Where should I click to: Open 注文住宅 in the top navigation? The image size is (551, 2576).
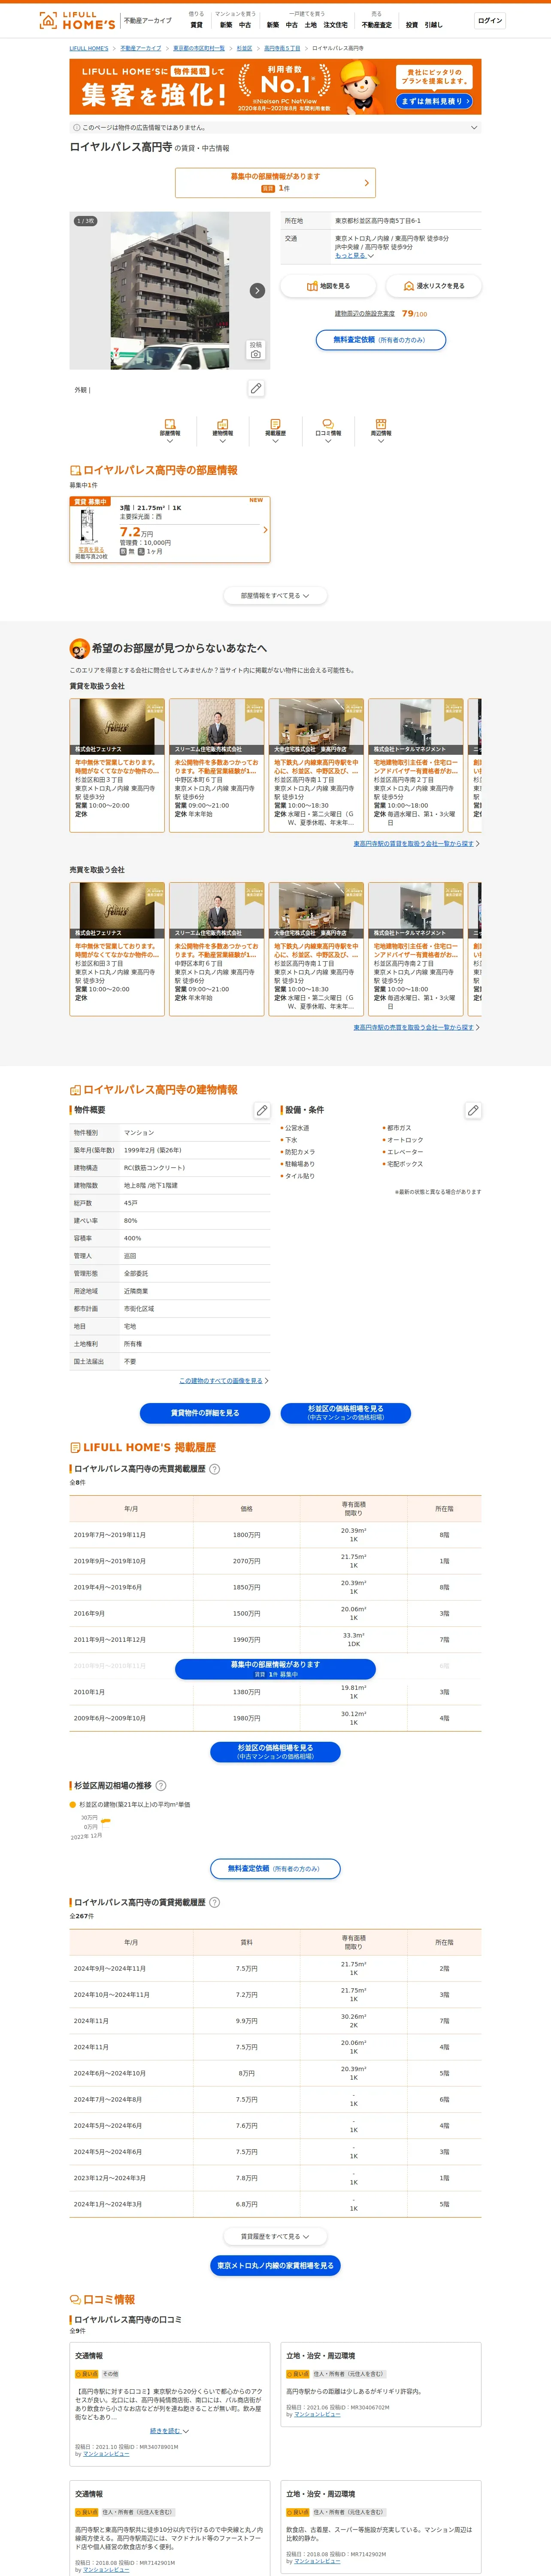[336, 25]
